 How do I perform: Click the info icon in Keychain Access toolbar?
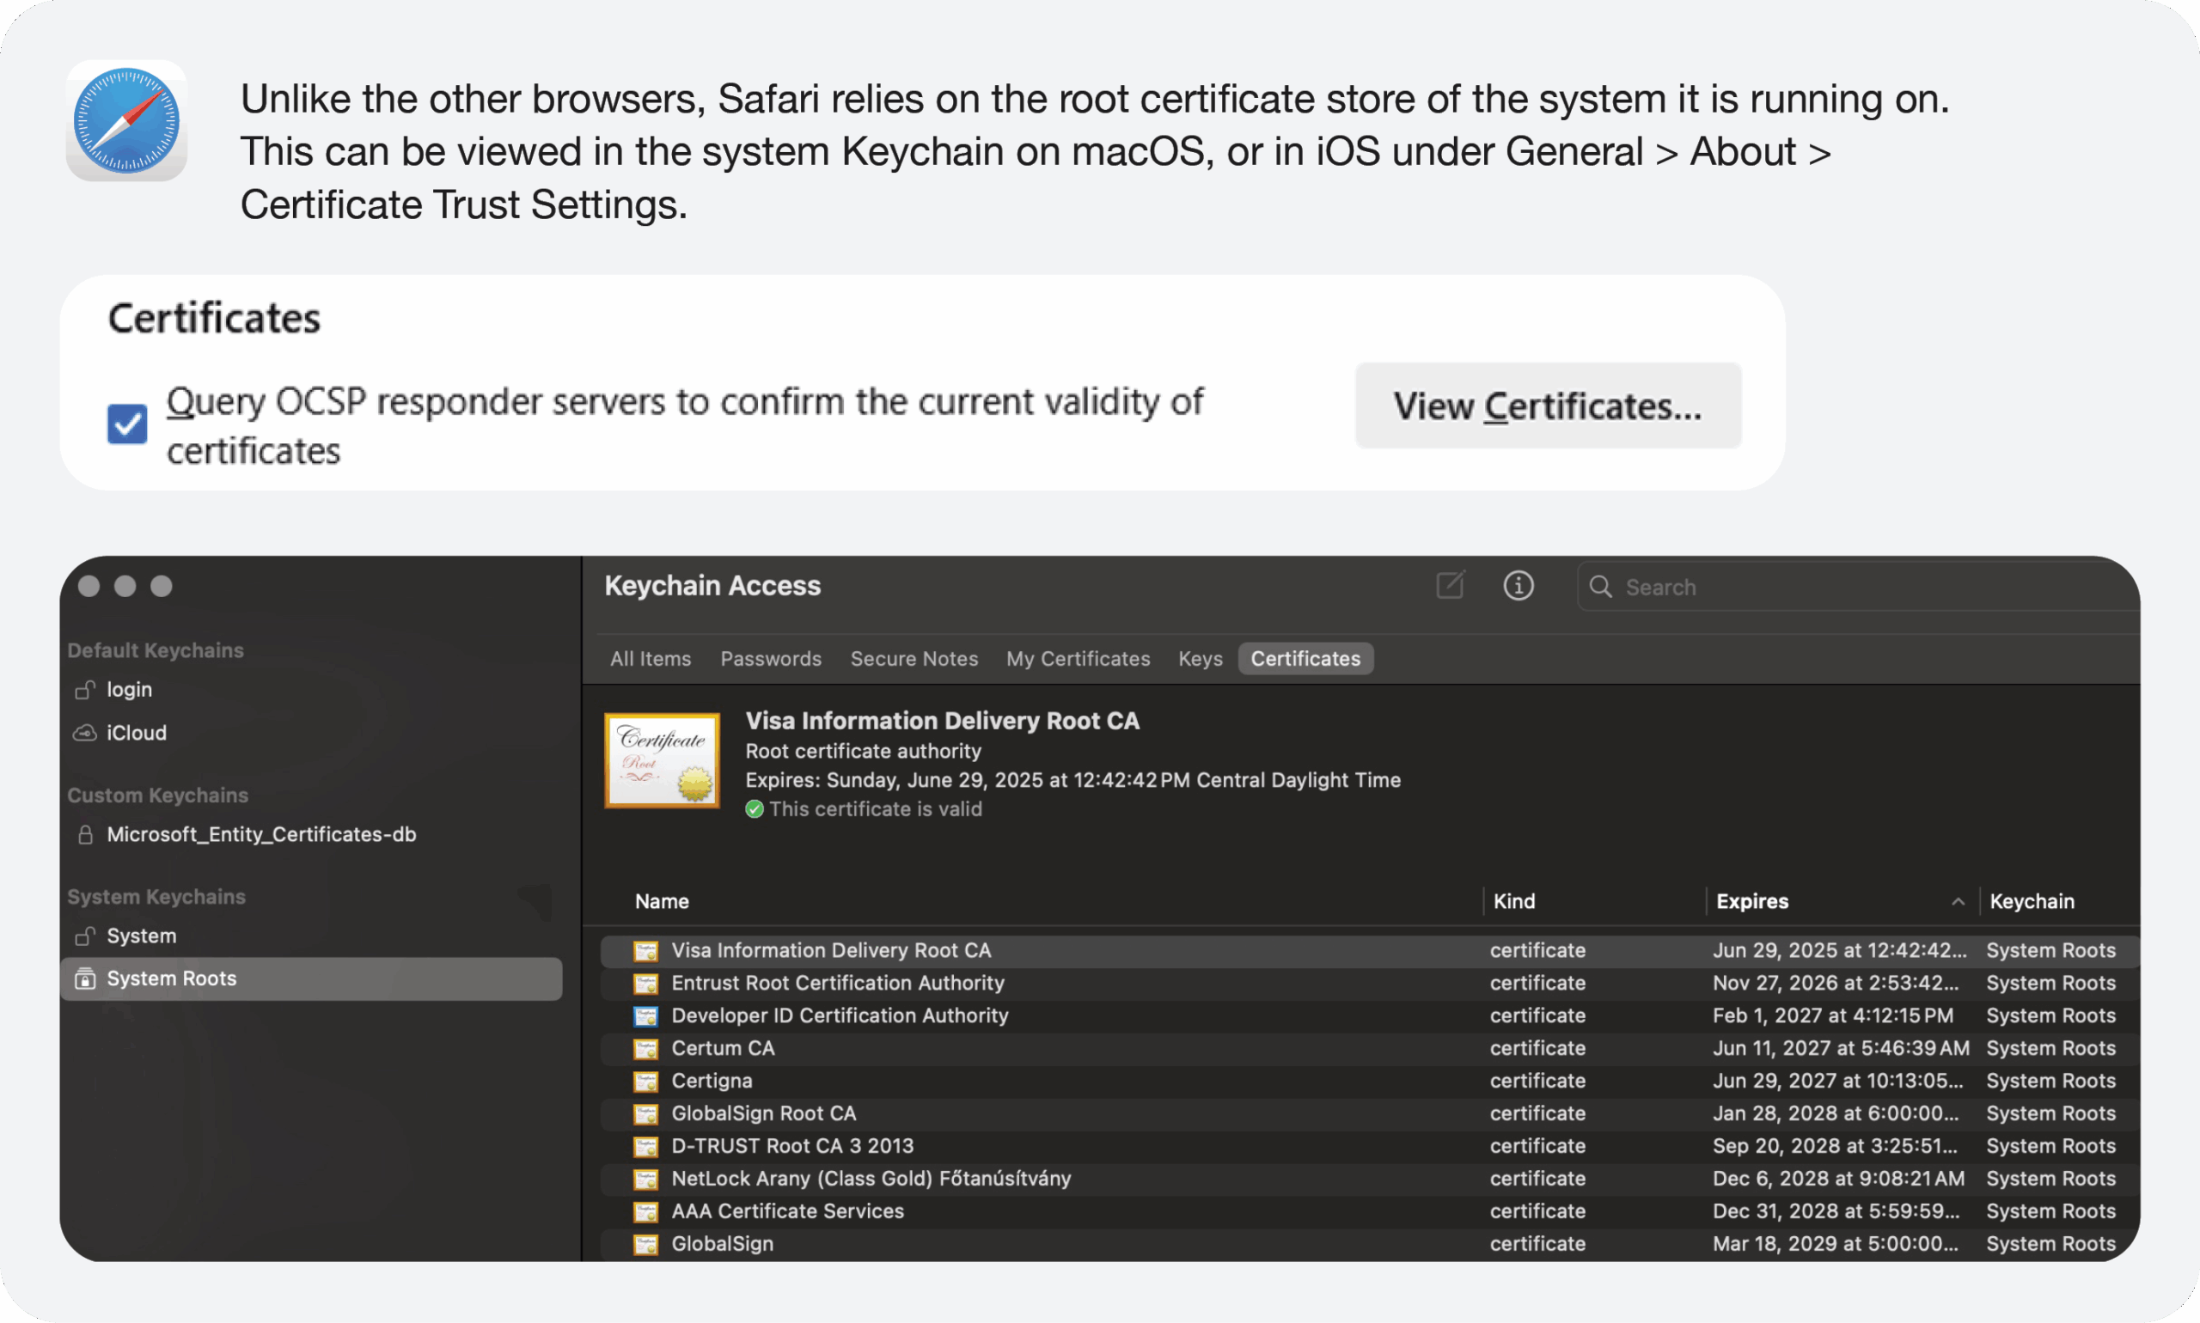coord(1519,586)
